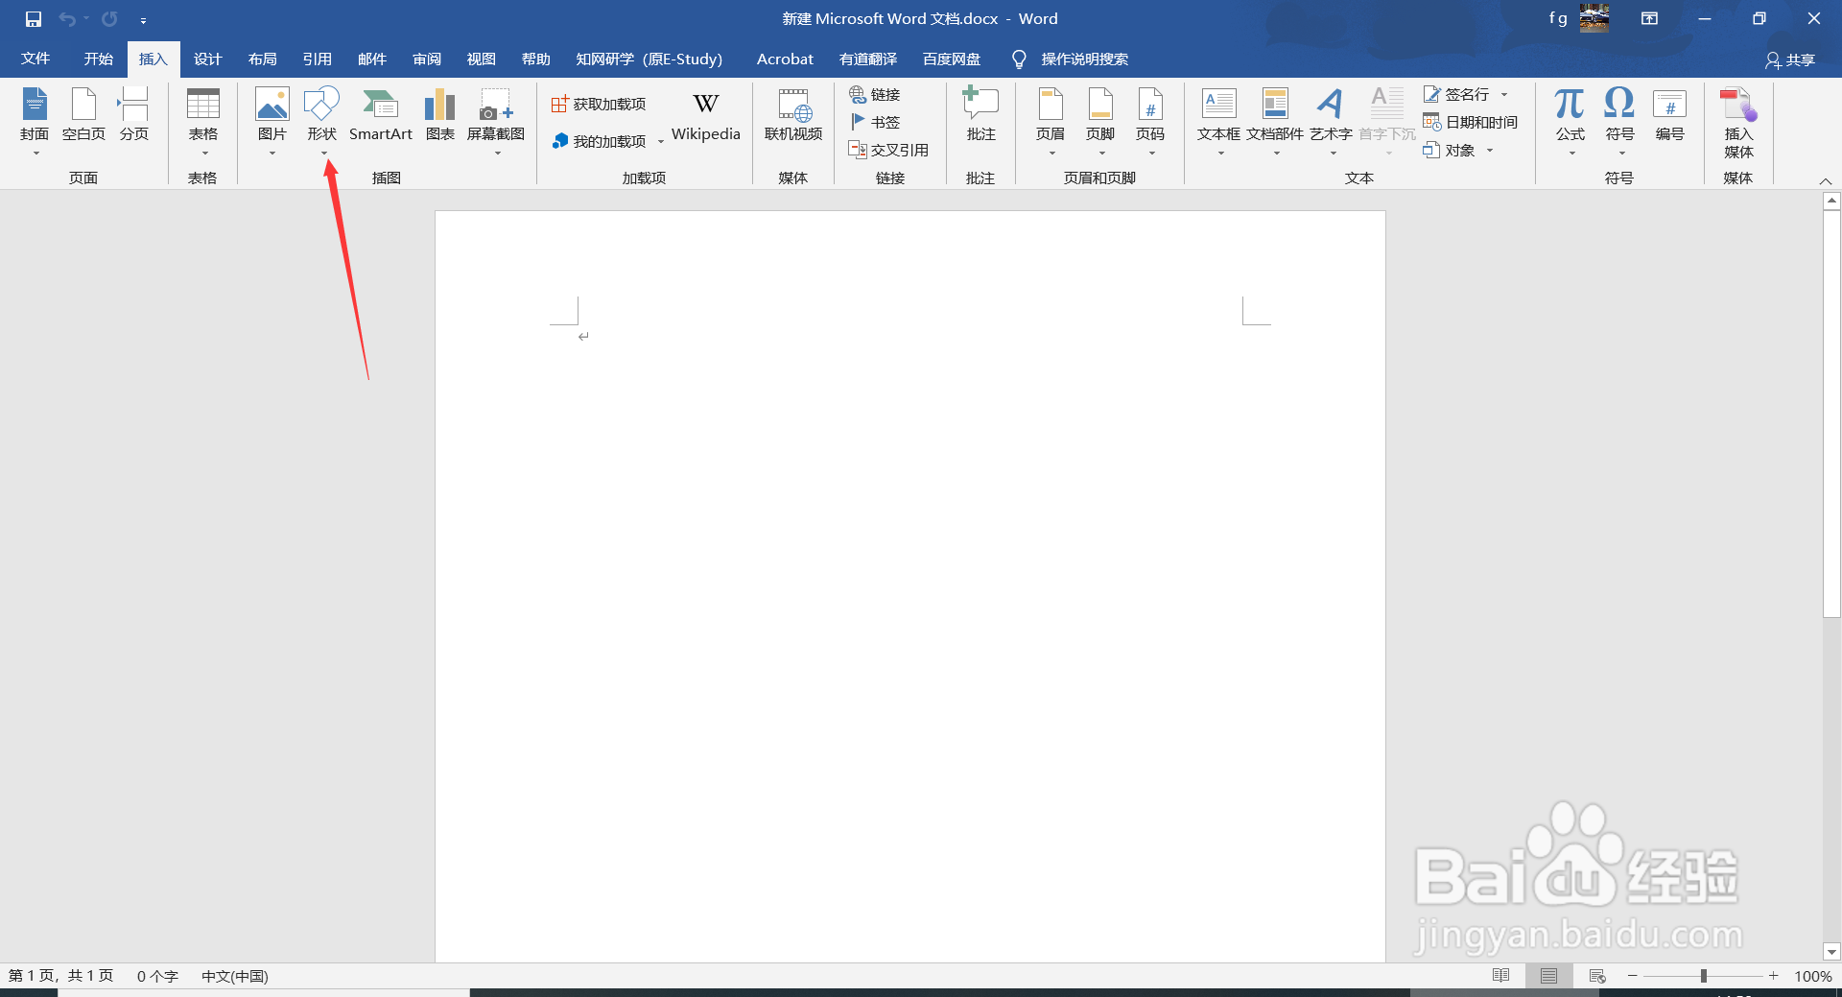Click 获取加载项 button

[599, 104]
